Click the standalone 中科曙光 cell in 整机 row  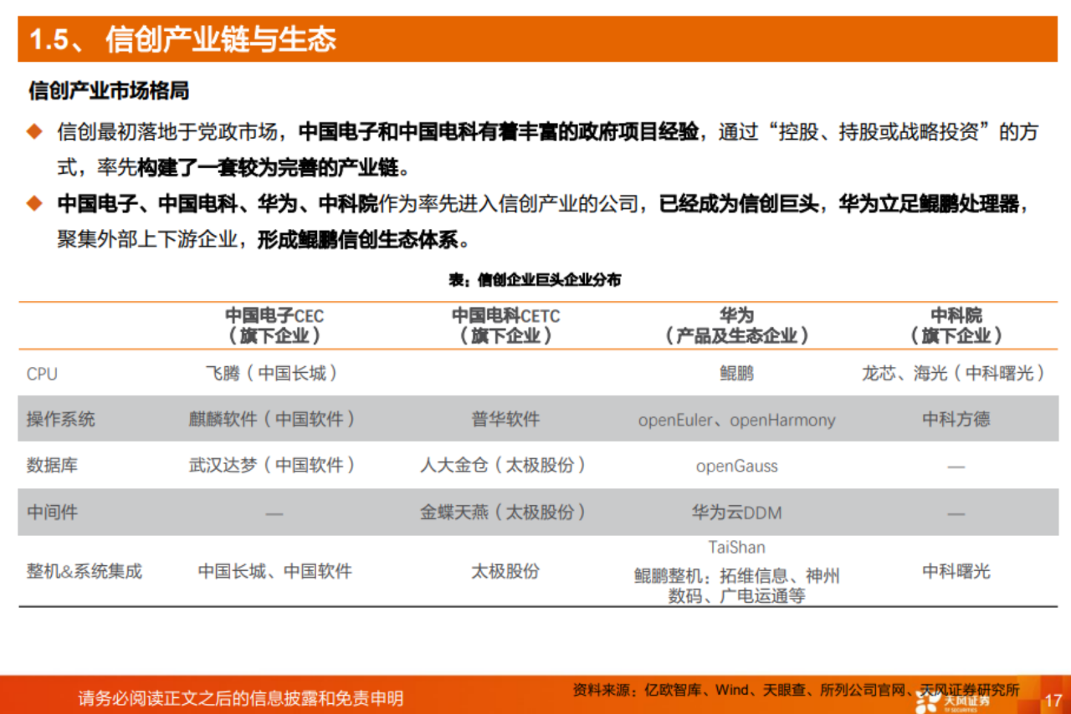coord(956,572)
